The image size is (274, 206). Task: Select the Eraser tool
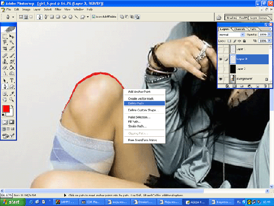(5, 68)
